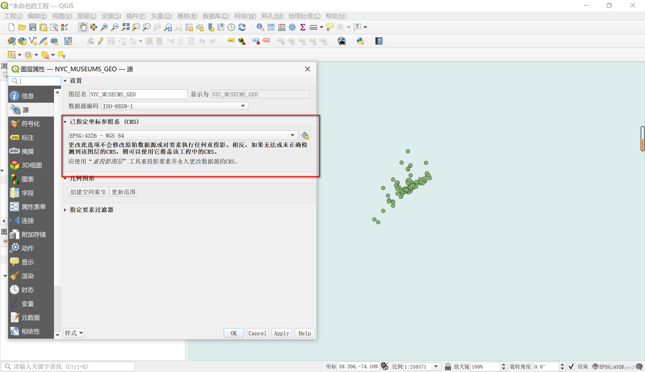Select the 3D视图 (3D View) icon
This screenshot has height=372, width=645.
pos(15,165)
